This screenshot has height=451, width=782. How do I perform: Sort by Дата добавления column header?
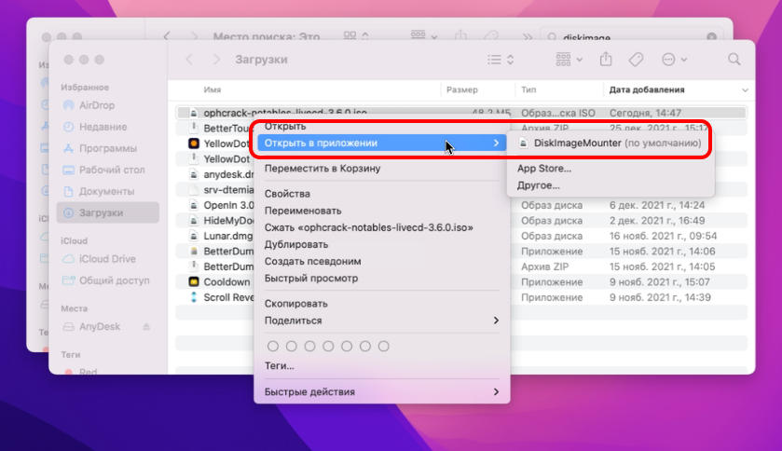(x=646, y=89)
